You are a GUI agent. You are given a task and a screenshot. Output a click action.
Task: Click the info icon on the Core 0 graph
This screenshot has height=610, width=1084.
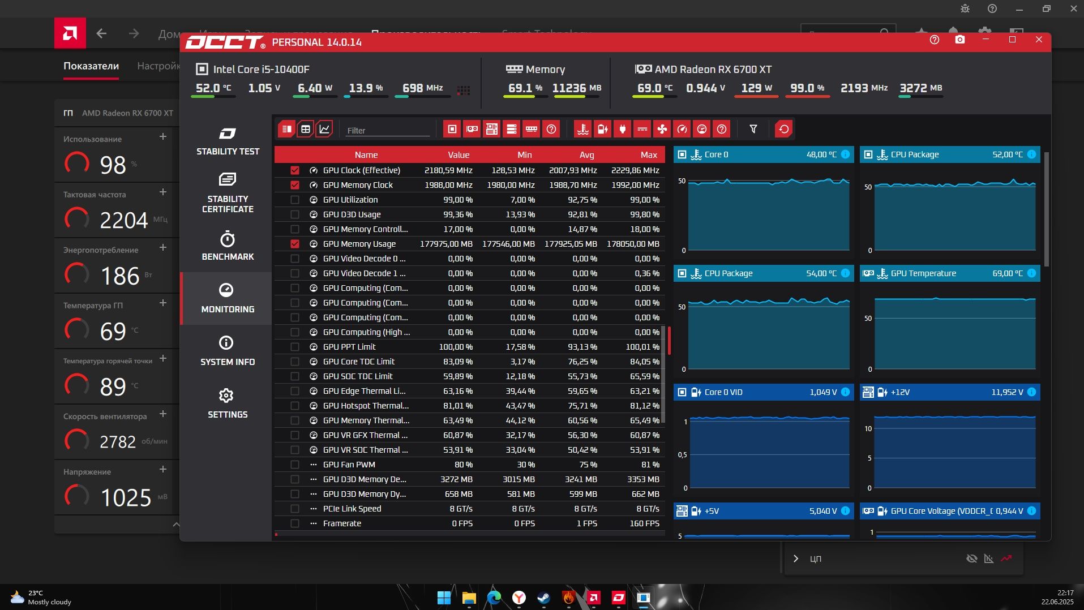coord(845,154)
